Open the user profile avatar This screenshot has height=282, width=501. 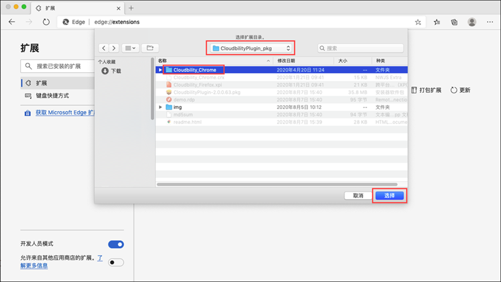(472, 22)
